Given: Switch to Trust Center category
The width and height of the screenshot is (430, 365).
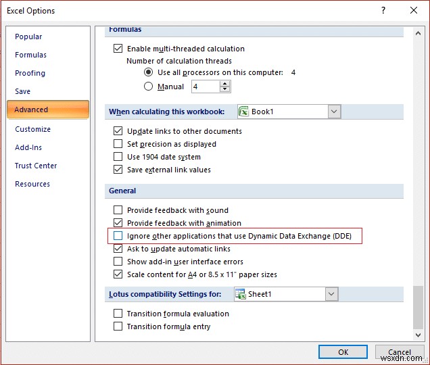Looking at the screenshot, I should coord(36,166).
